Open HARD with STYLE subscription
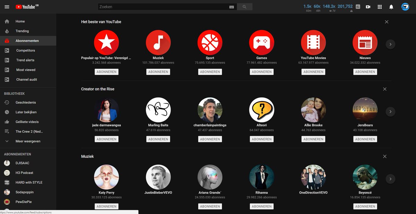Viewport: 416px width, 214px height. point(28,182)
